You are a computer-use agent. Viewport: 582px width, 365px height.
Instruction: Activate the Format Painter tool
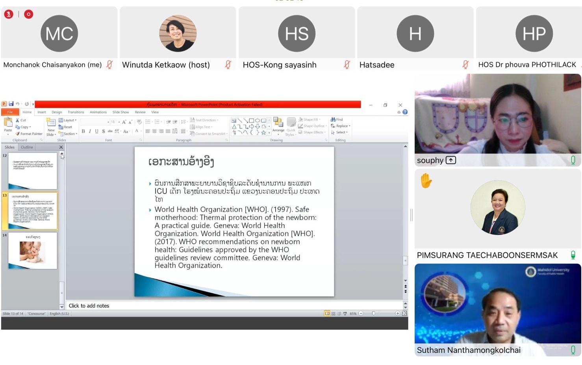[29, 134]
